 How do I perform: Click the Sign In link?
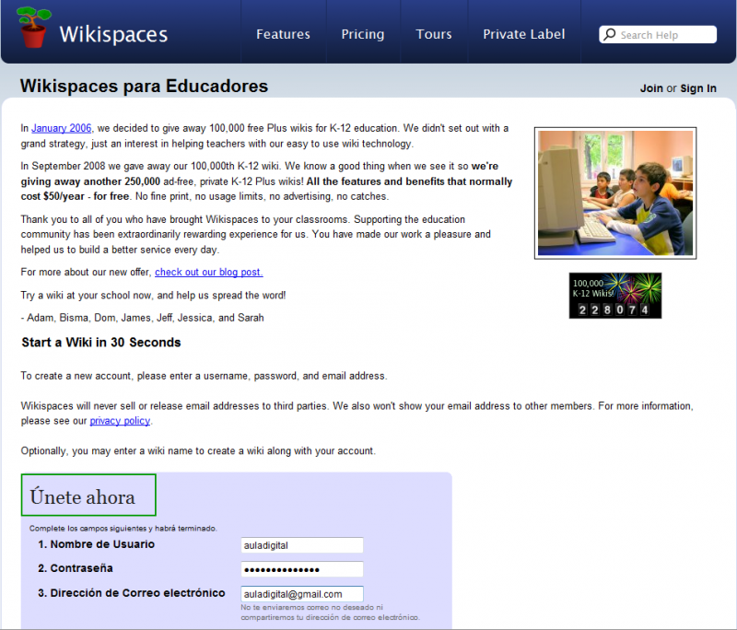tap(698, 88)
